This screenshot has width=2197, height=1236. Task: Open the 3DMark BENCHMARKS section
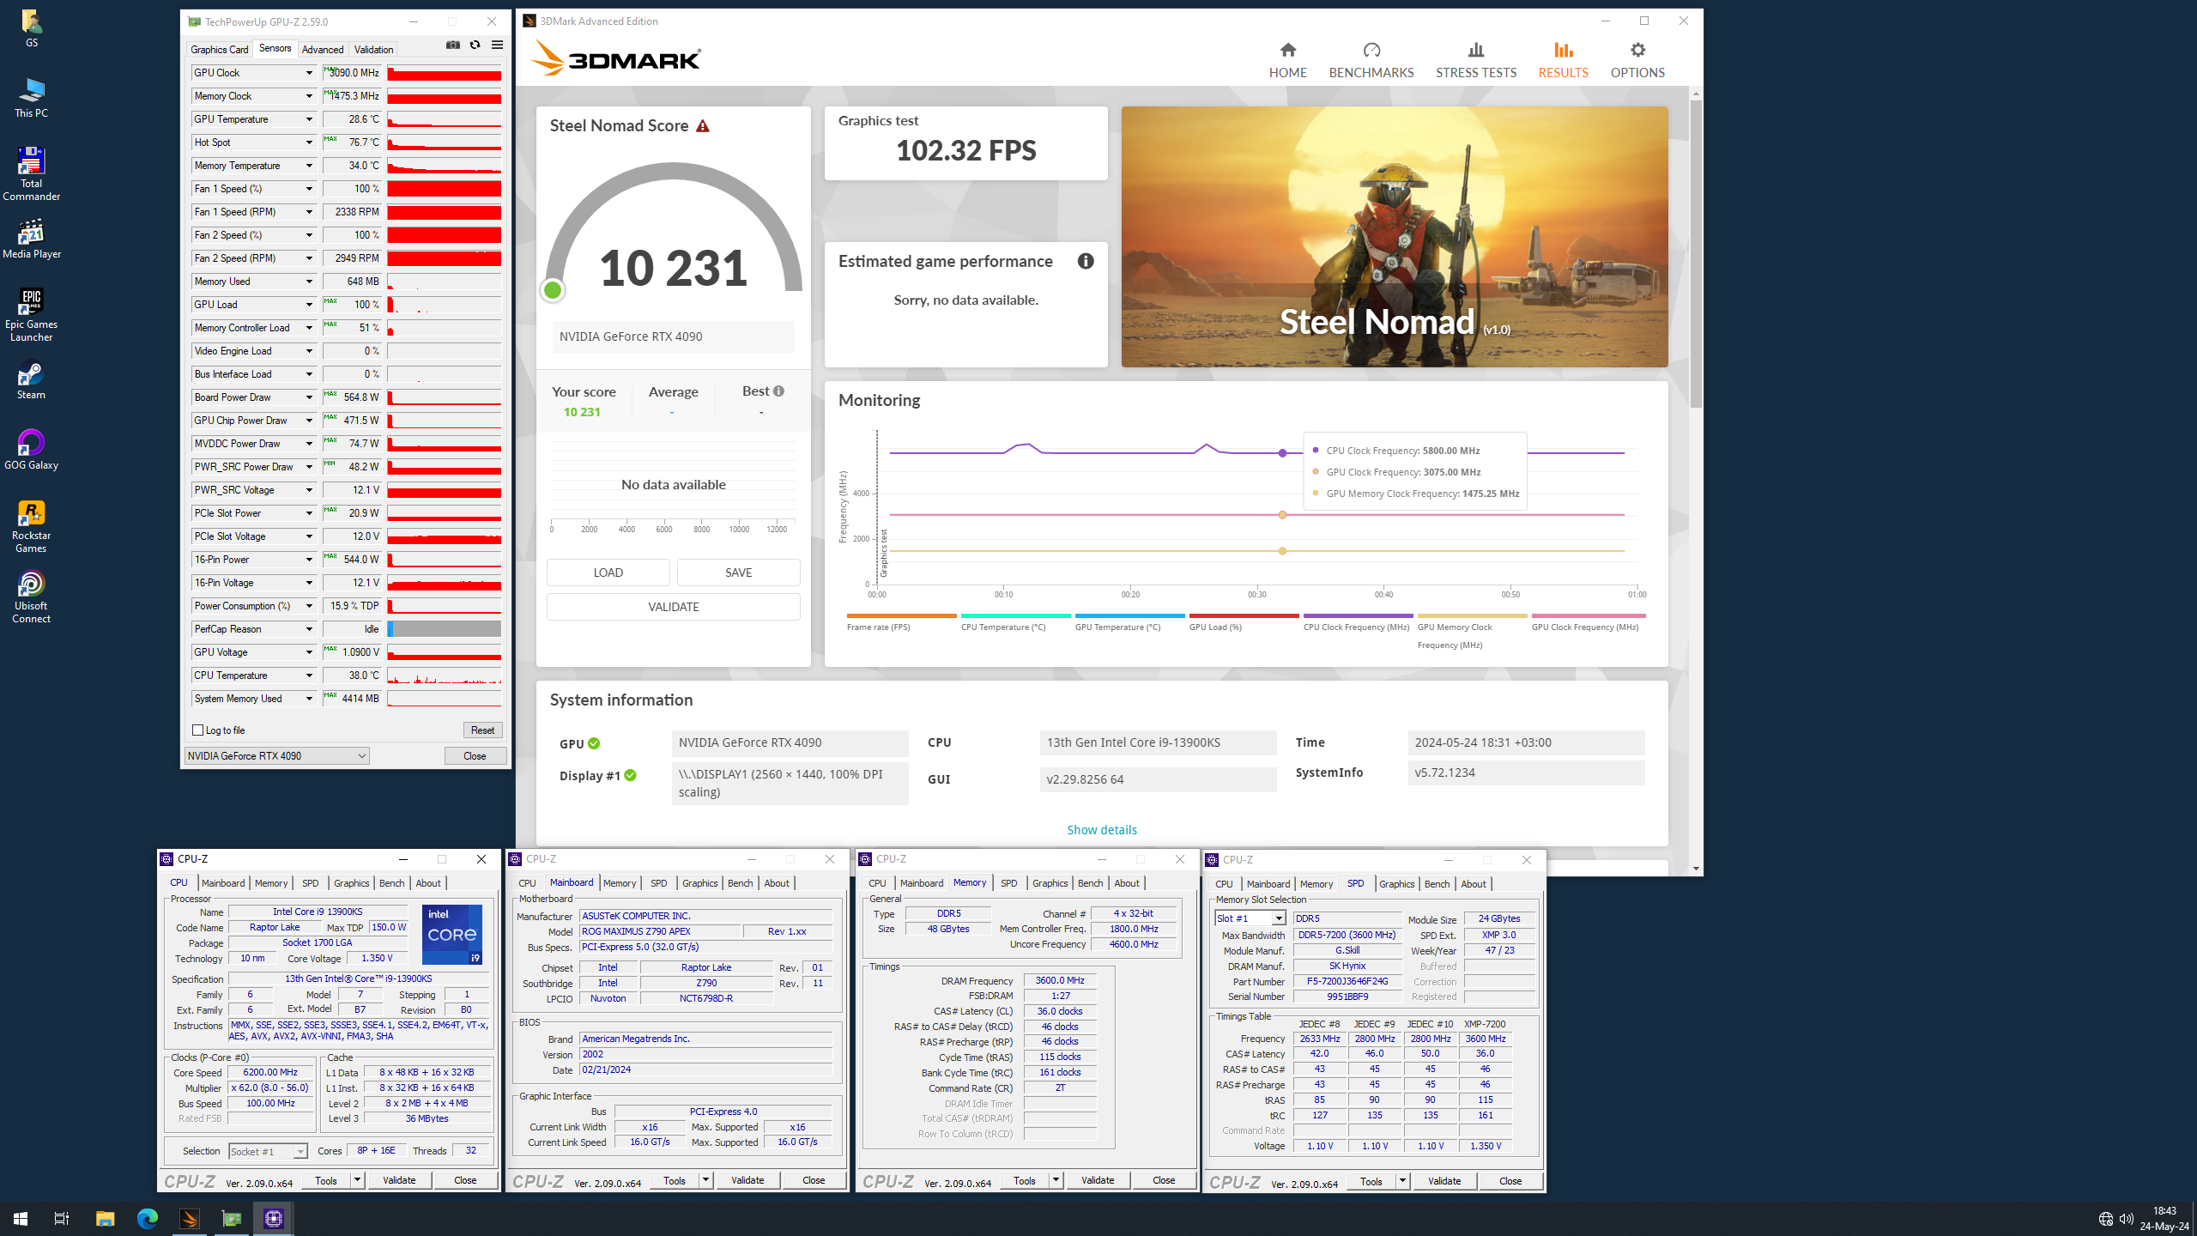coord(1371,60)
